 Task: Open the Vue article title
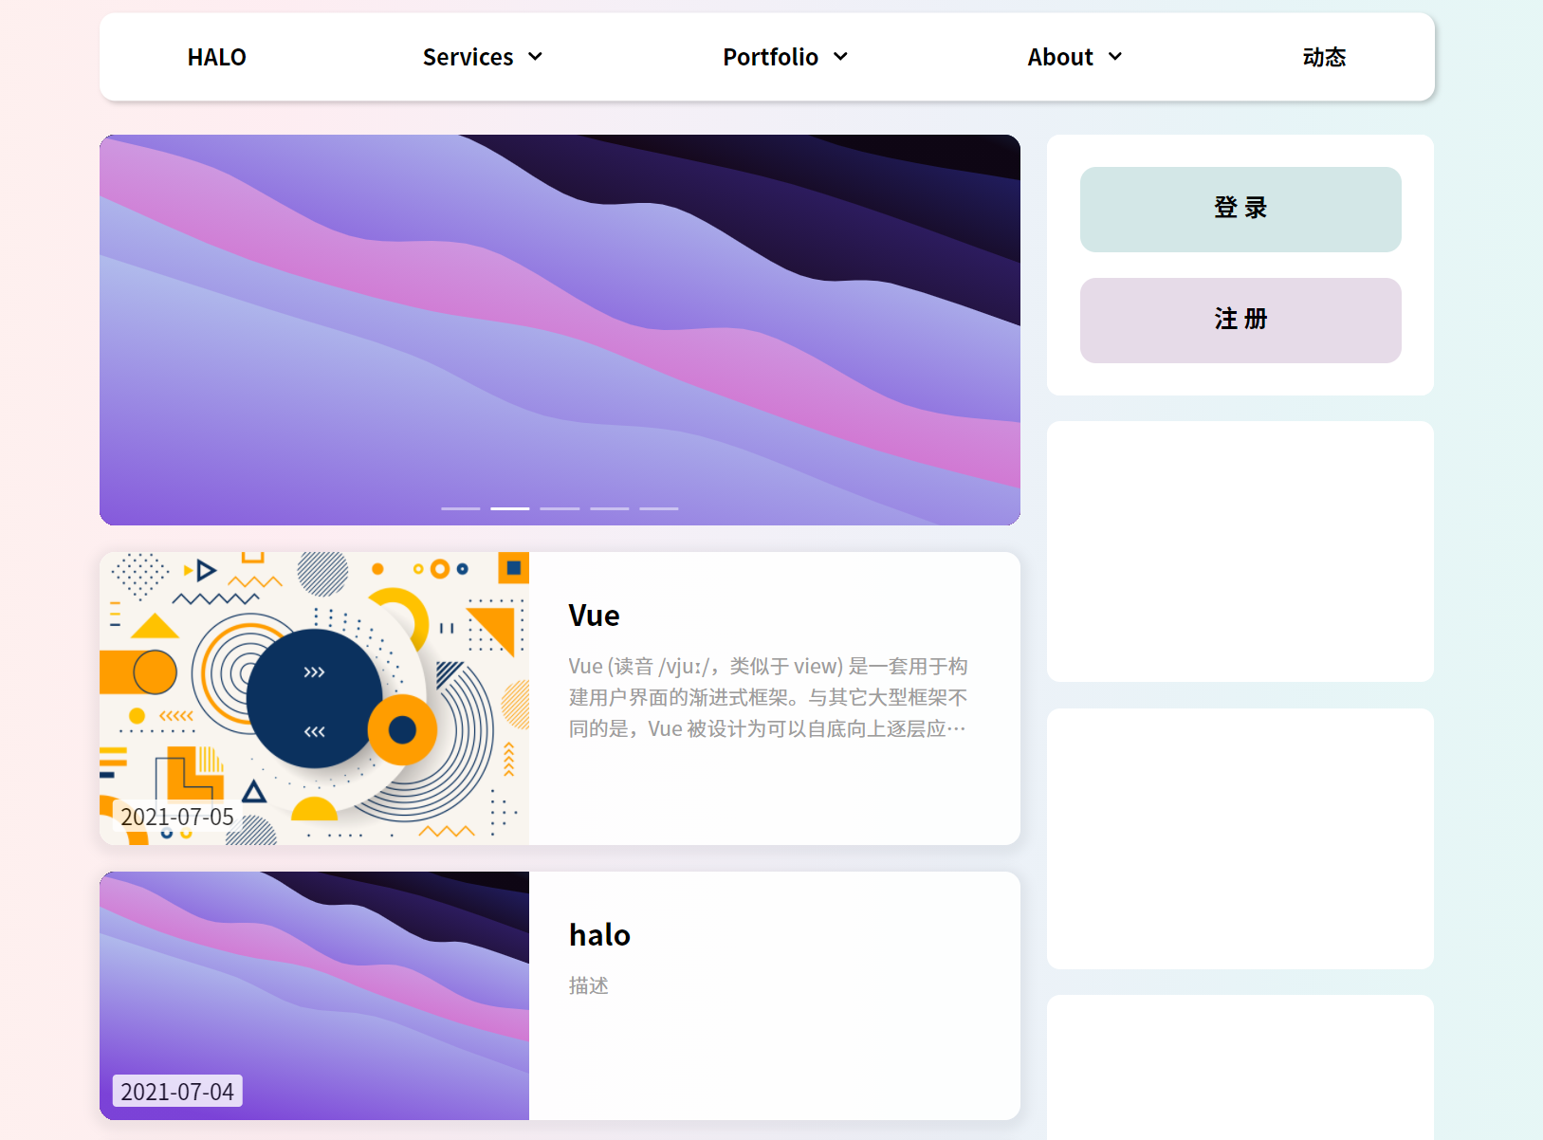[x=594, y=616]
